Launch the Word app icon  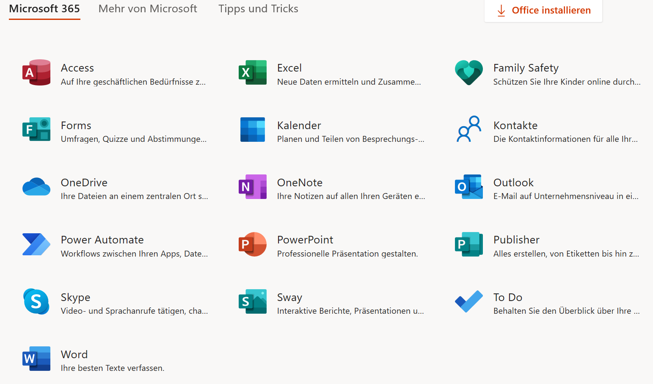(x=36, y=359)
